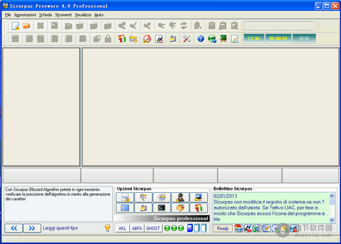Open the File menu
The height and width of the screenshot is (244, 341).
(x=8, y=15)
